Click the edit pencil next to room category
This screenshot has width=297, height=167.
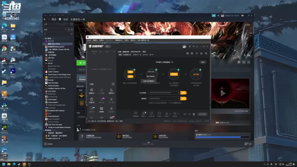coord(130,55)
